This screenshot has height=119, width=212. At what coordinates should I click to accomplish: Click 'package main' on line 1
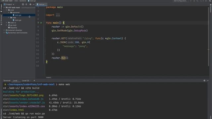pos(54,7)
